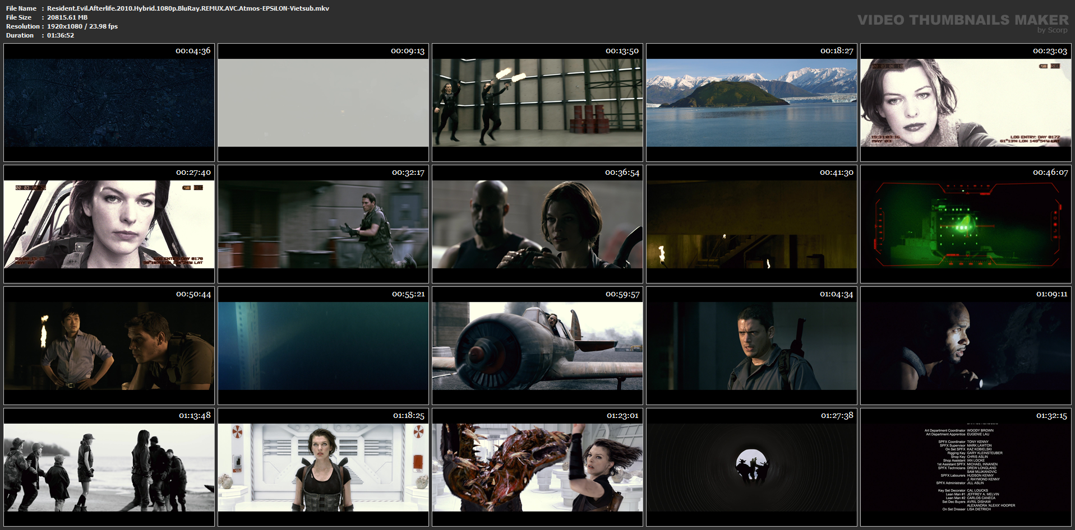Click the airplane thumbnail at 00:59:57
This screenshot has height=530, width=1075.
[537, 346]
